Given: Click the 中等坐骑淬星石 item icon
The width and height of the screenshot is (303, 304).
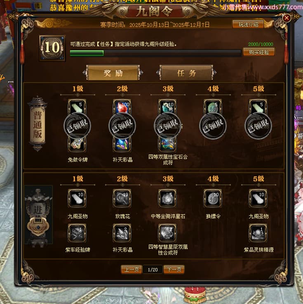Looking at the screenshot, I should (x=167, y=198).
